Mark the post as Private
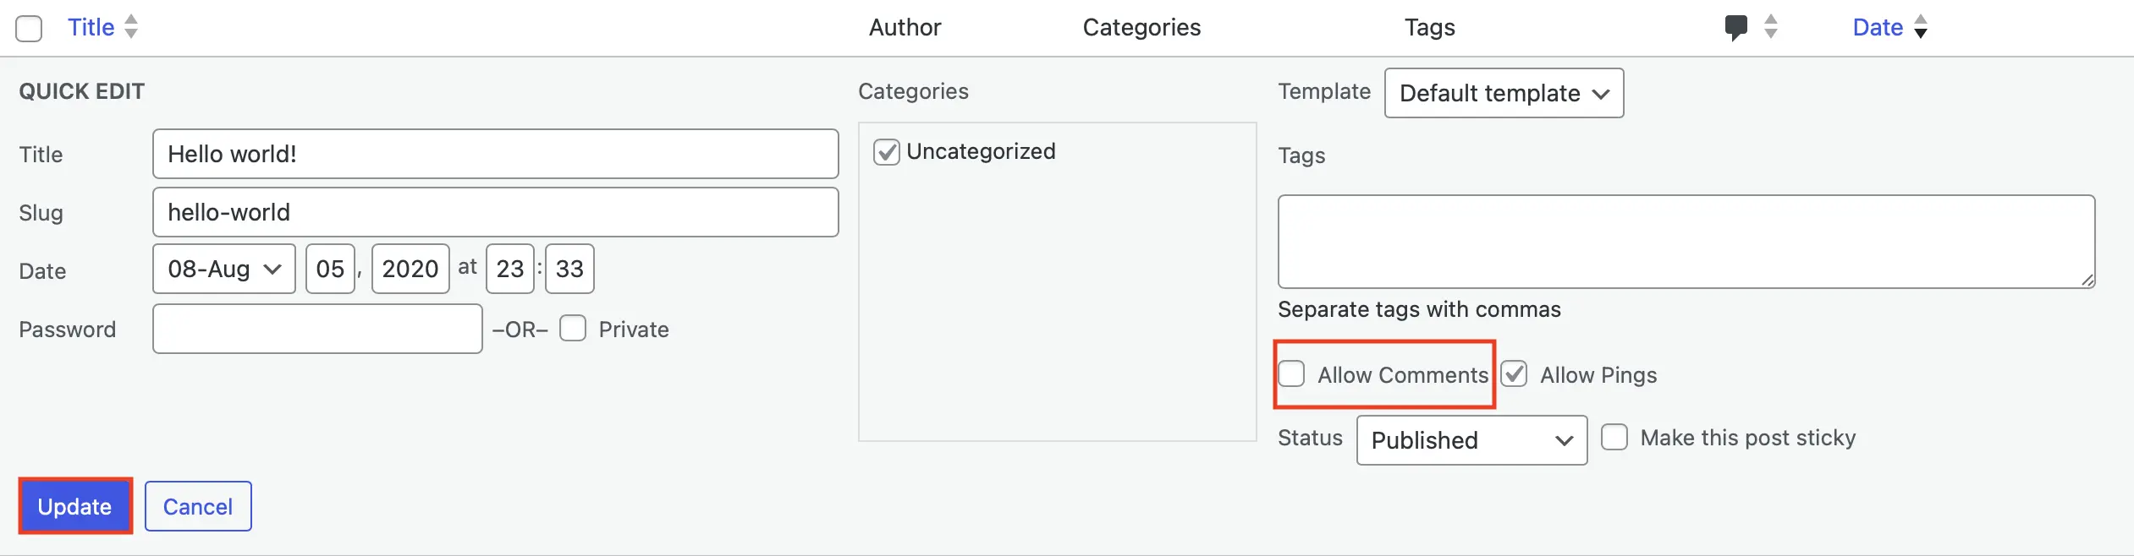Image resolution: width=2134 pixels, height=556 pixels. [574, 328]
